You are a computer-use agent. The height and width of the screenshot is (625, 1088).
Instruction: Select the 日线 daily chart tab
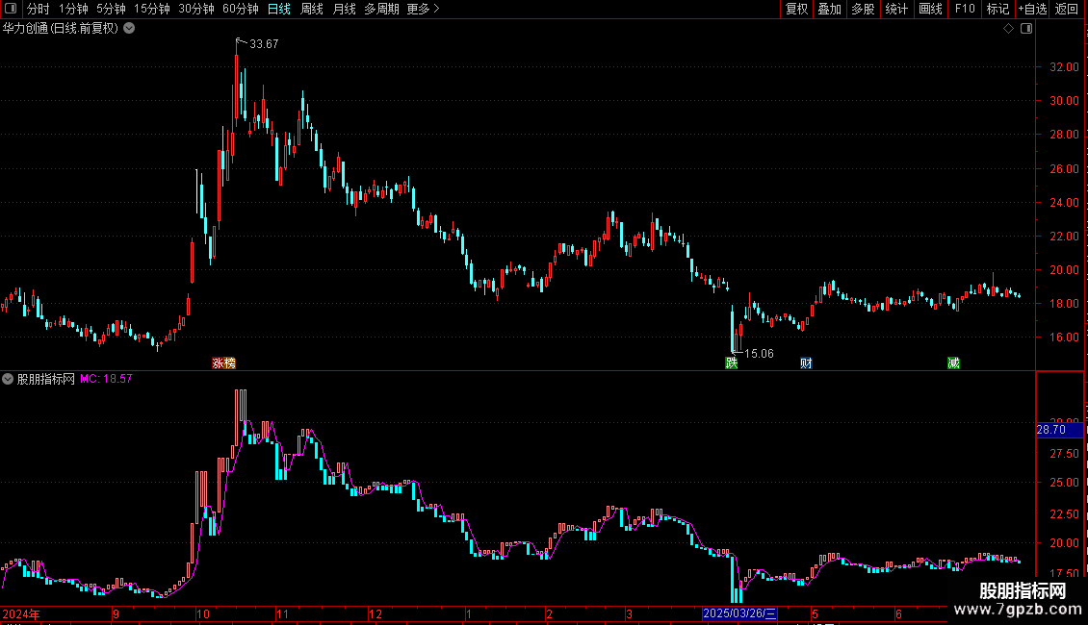point(279,9)
